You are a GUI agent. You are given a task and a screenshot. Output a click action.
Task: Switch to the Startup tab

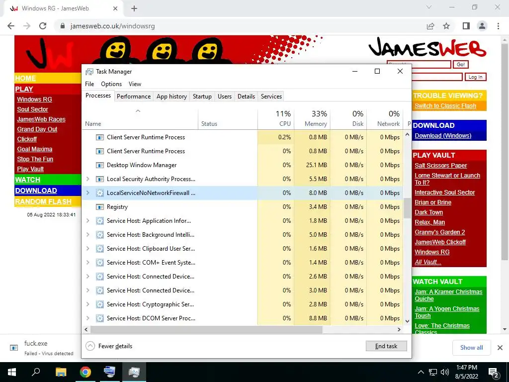click(202, 96)
